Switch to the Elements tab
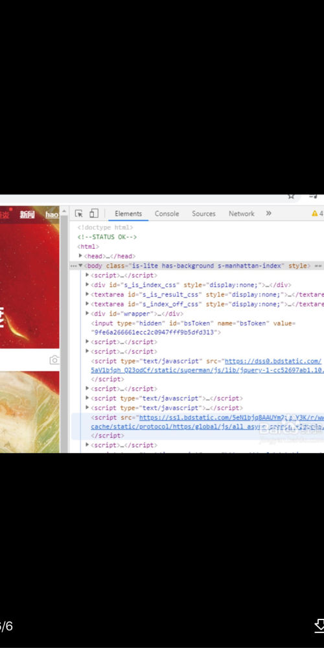 (x=128, y=214)
